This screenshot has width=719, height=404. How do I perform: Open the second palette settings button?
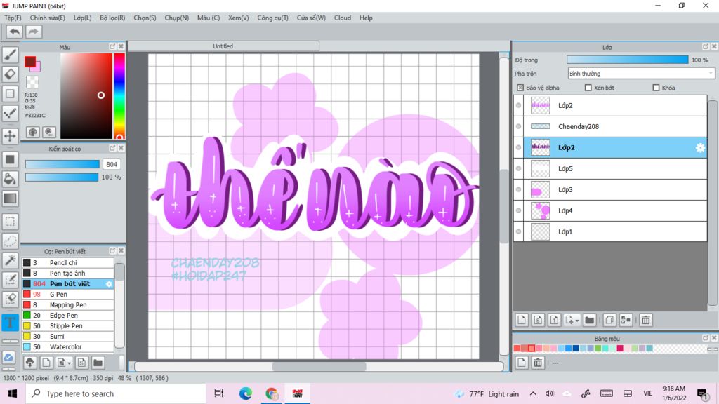[48, 133]
